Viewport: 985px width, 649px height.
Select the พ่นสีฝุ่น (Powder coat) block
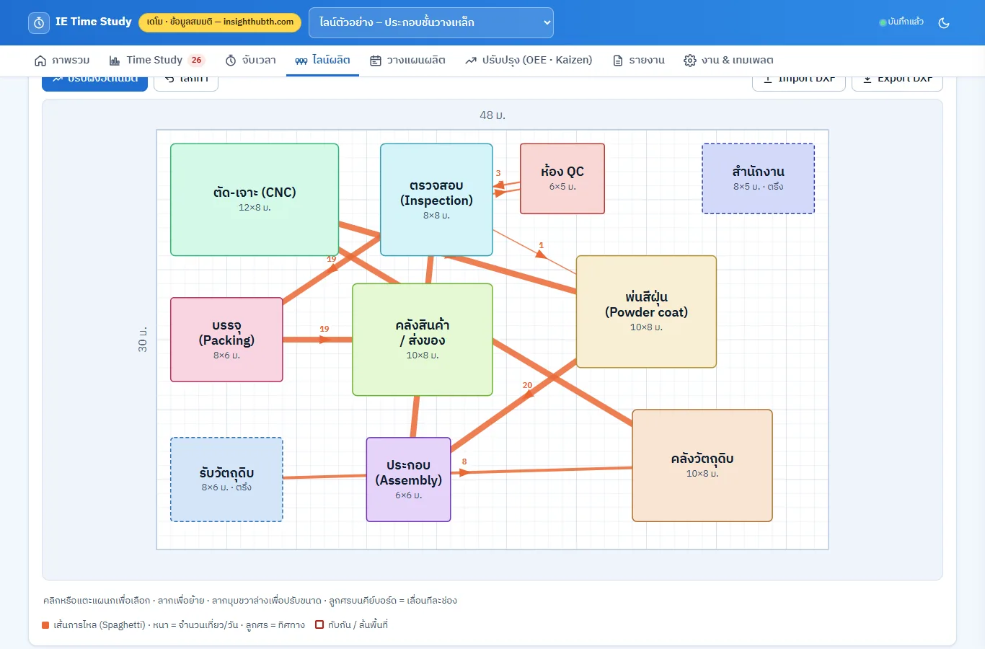[x=646, y=312]
